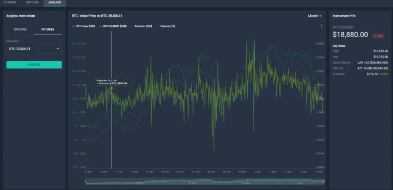Image resolution: width=393 pixels, height=190 pixels.
Task: Click the Instrument Info heading
Action: (344, 16)
